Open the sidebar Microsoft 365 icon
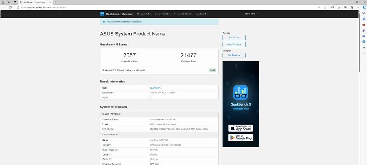367x165 pixels. (x=364, y=36)
